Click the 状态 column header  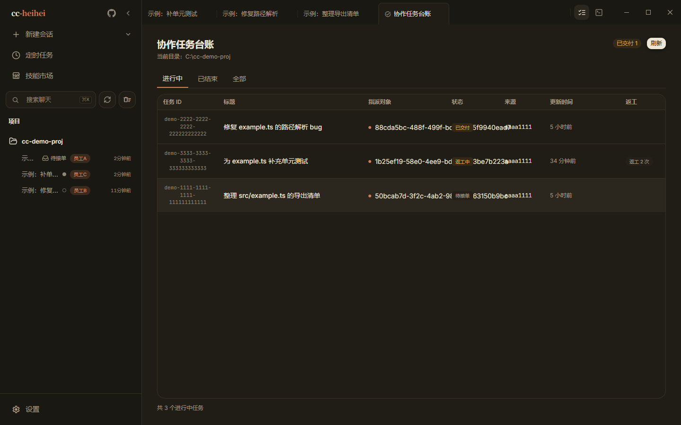coord(457,102)
